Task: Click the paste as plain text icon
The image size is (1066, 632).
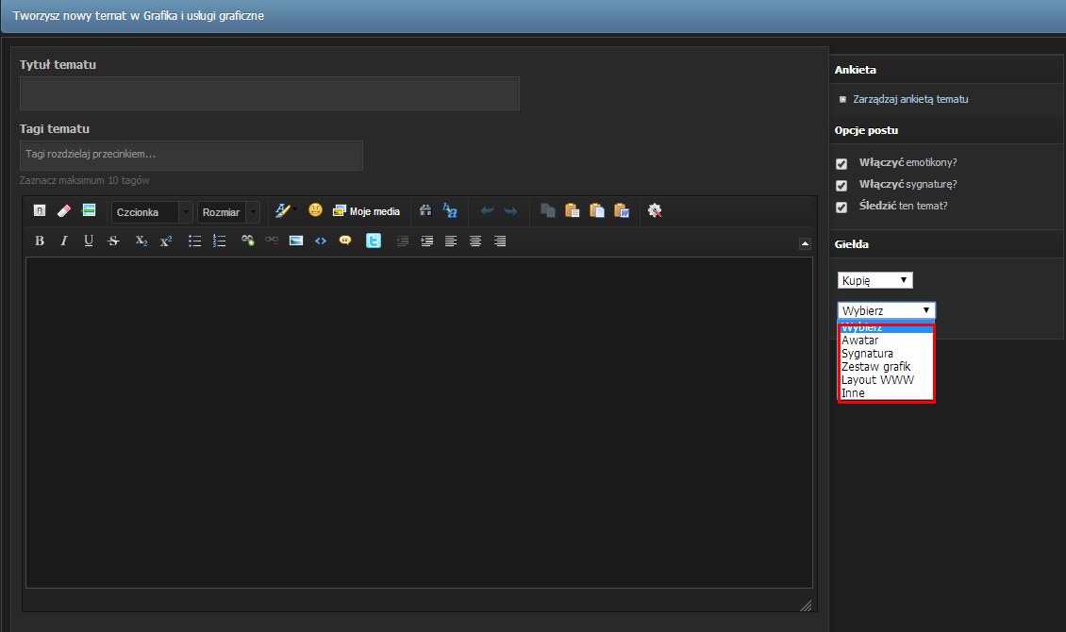Action: 597,210
